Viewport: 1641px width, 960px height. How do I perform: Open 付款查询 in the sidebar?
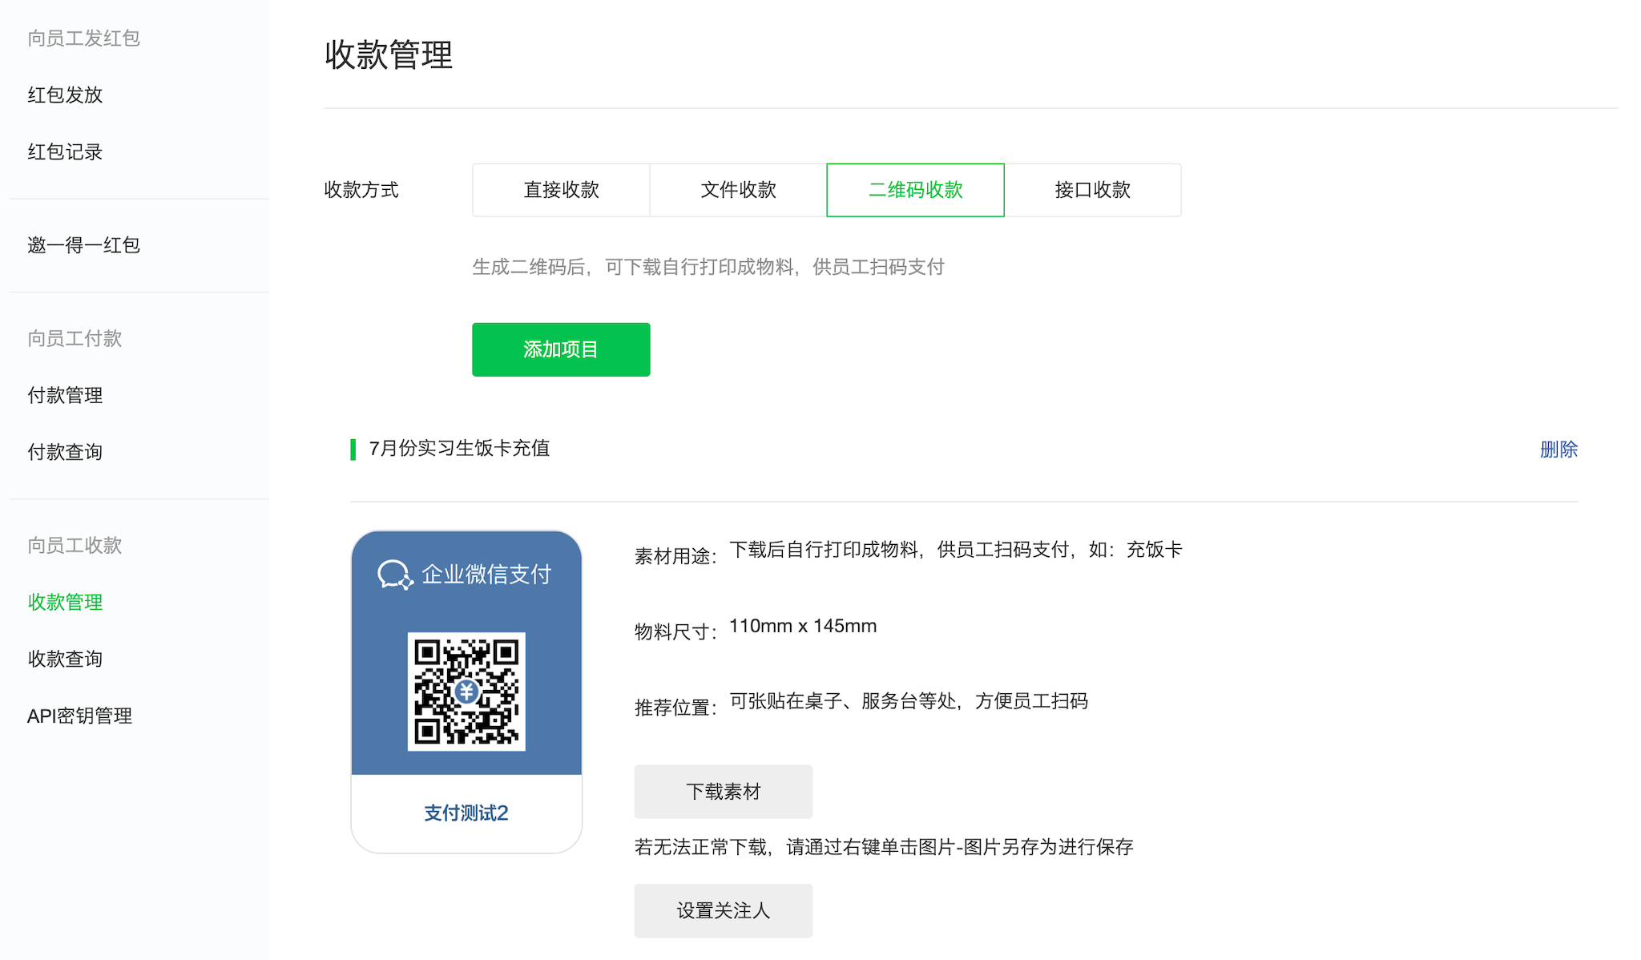click(65, 452)
